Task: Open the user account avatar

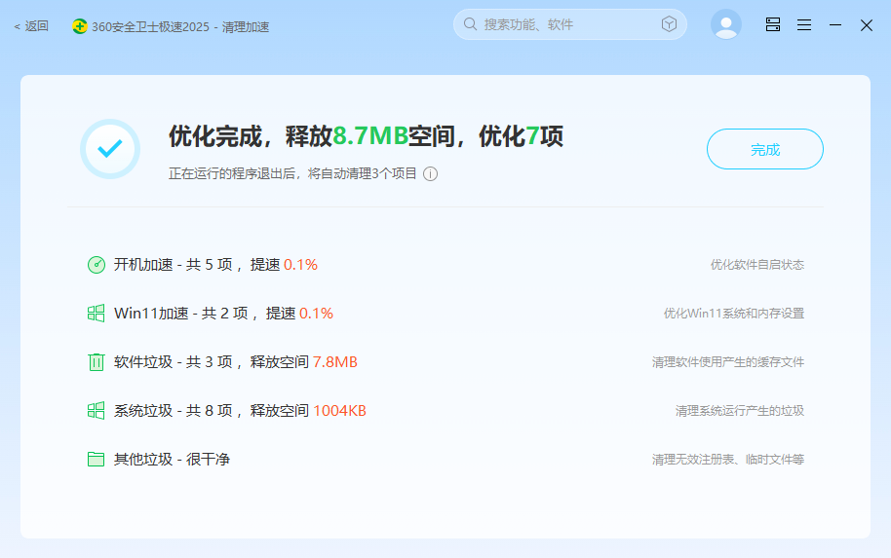Action: pyautogui.click(x=725, y=24)
